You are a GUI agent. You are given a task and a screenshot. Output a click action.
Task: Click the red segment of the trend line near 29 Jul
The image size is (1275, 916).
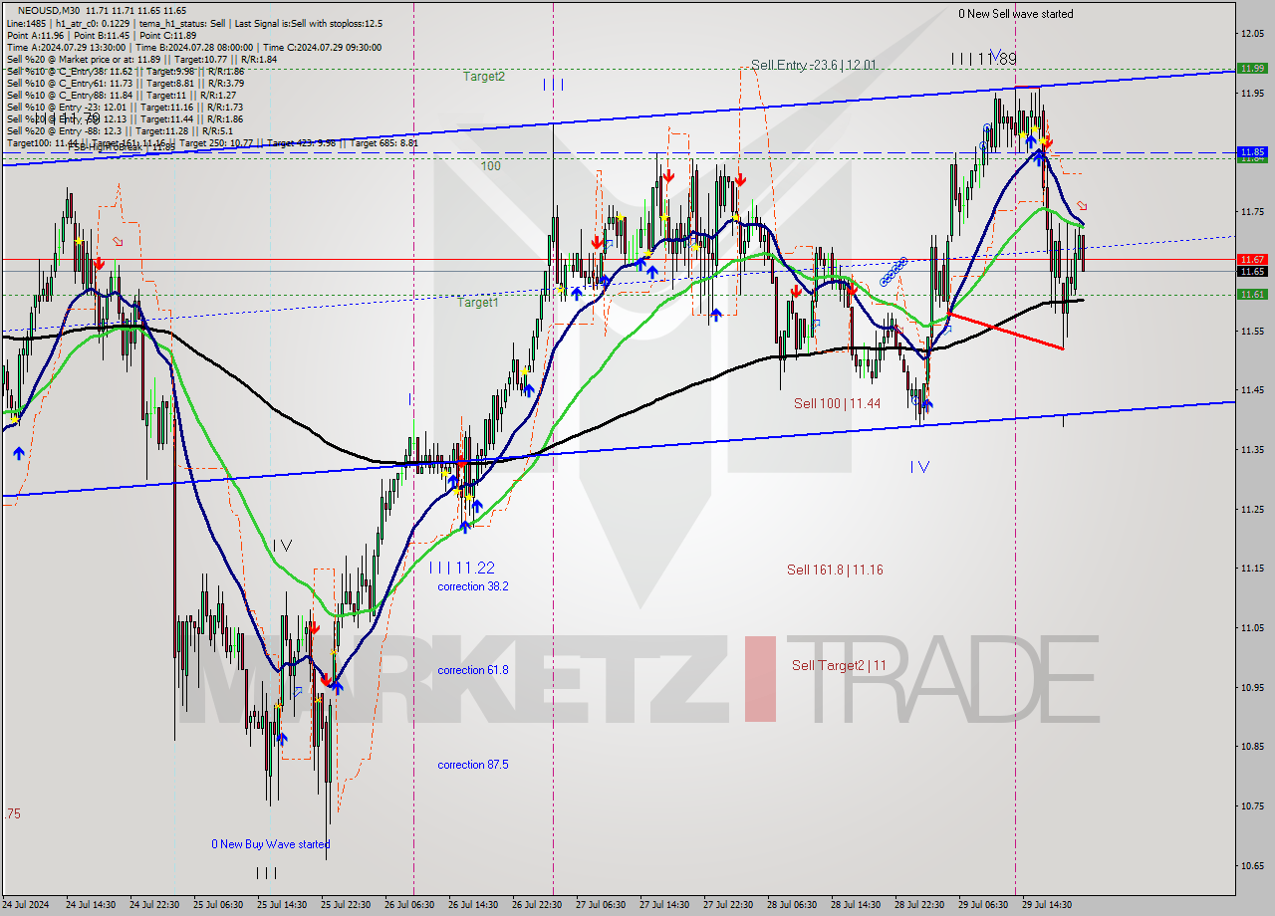click(x=1006, y=331)
